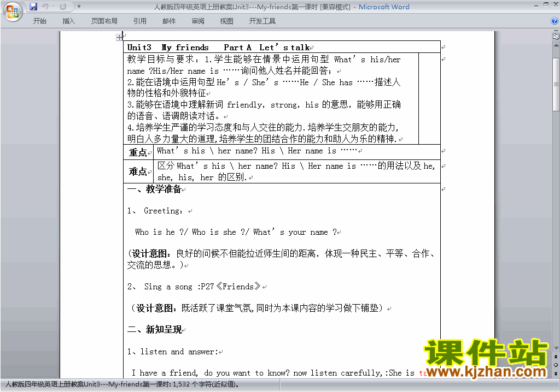Screen dimensions: 560x392
Task: Click the Select Browse Object round button
Action: click(x=556, y=365)
